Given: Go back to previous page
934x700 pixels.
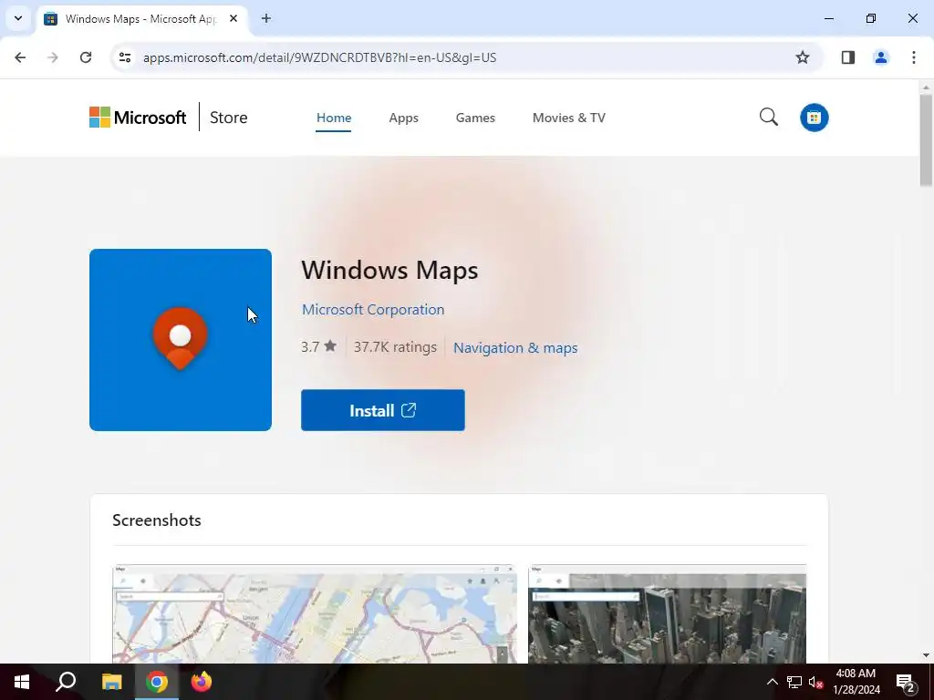Looking at the screenshot, I should (x=20, y=57).
